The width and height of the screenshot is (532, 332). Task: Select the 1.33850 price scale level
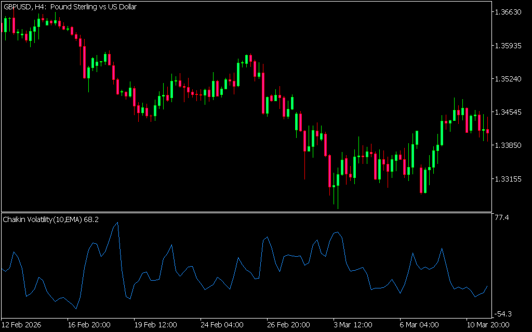[509, 145]
